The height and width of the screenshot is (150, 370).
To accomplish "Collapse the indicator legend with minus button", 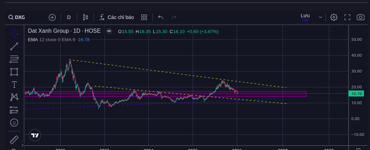I will pyautogui.click(x=109, y=31).
